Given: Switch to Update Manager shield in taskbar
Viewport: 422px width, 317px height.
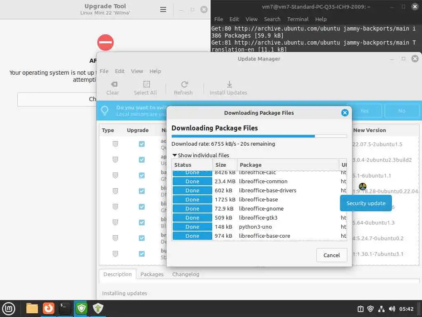Looking at the screenshot, I should (x=81, y=308).
